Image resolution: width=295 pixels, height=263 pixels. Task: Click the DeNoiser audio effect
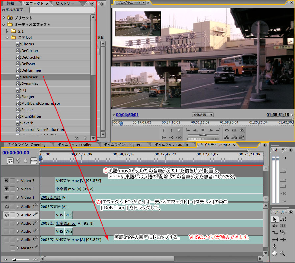point(29,77)
